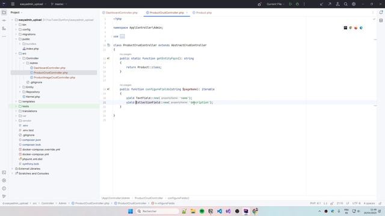Viewport: 385px width, 216px height.
Task: Click the Windows taskbar search box
Action: [158, 211]
